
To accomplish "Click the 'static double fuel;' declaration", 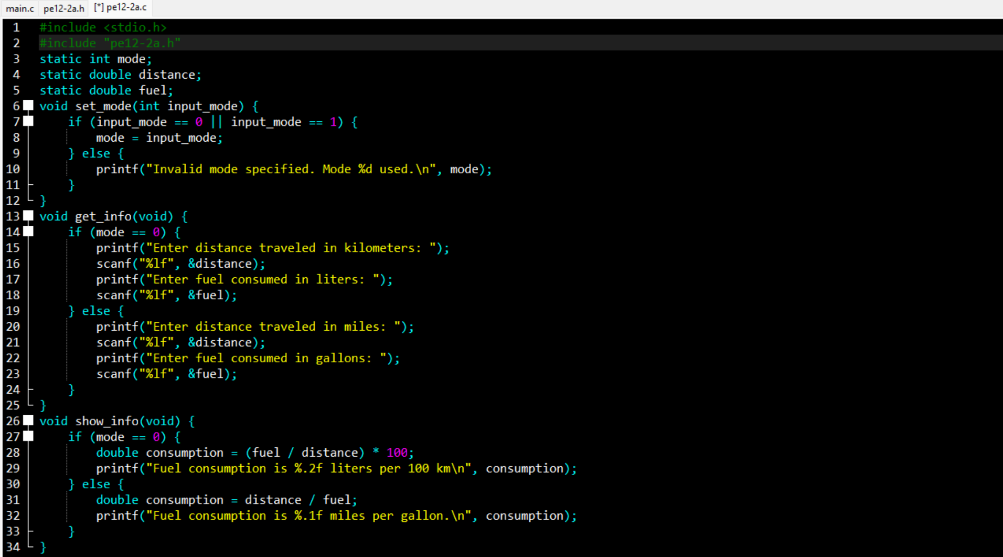I will pyautogui.click(x=106, y=90).
